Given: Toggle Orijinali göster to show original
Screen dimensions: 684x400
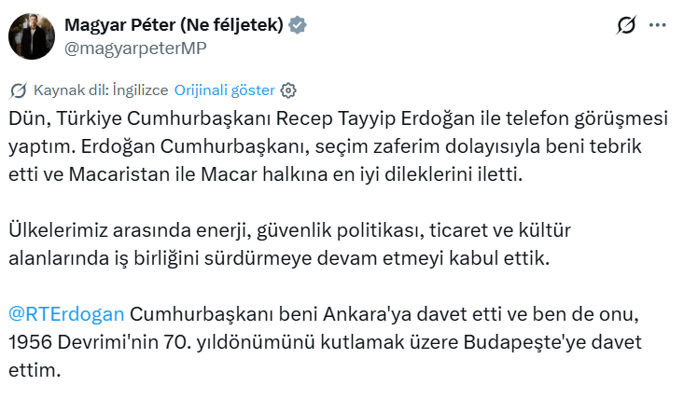Looking at the screenshot, I should coord(224,90).
